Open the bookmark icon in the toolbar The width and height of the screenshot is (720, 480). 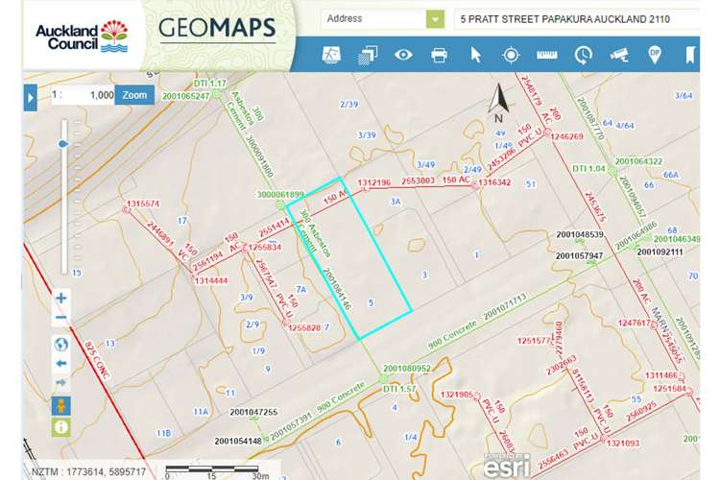click(x=689, y=55)
